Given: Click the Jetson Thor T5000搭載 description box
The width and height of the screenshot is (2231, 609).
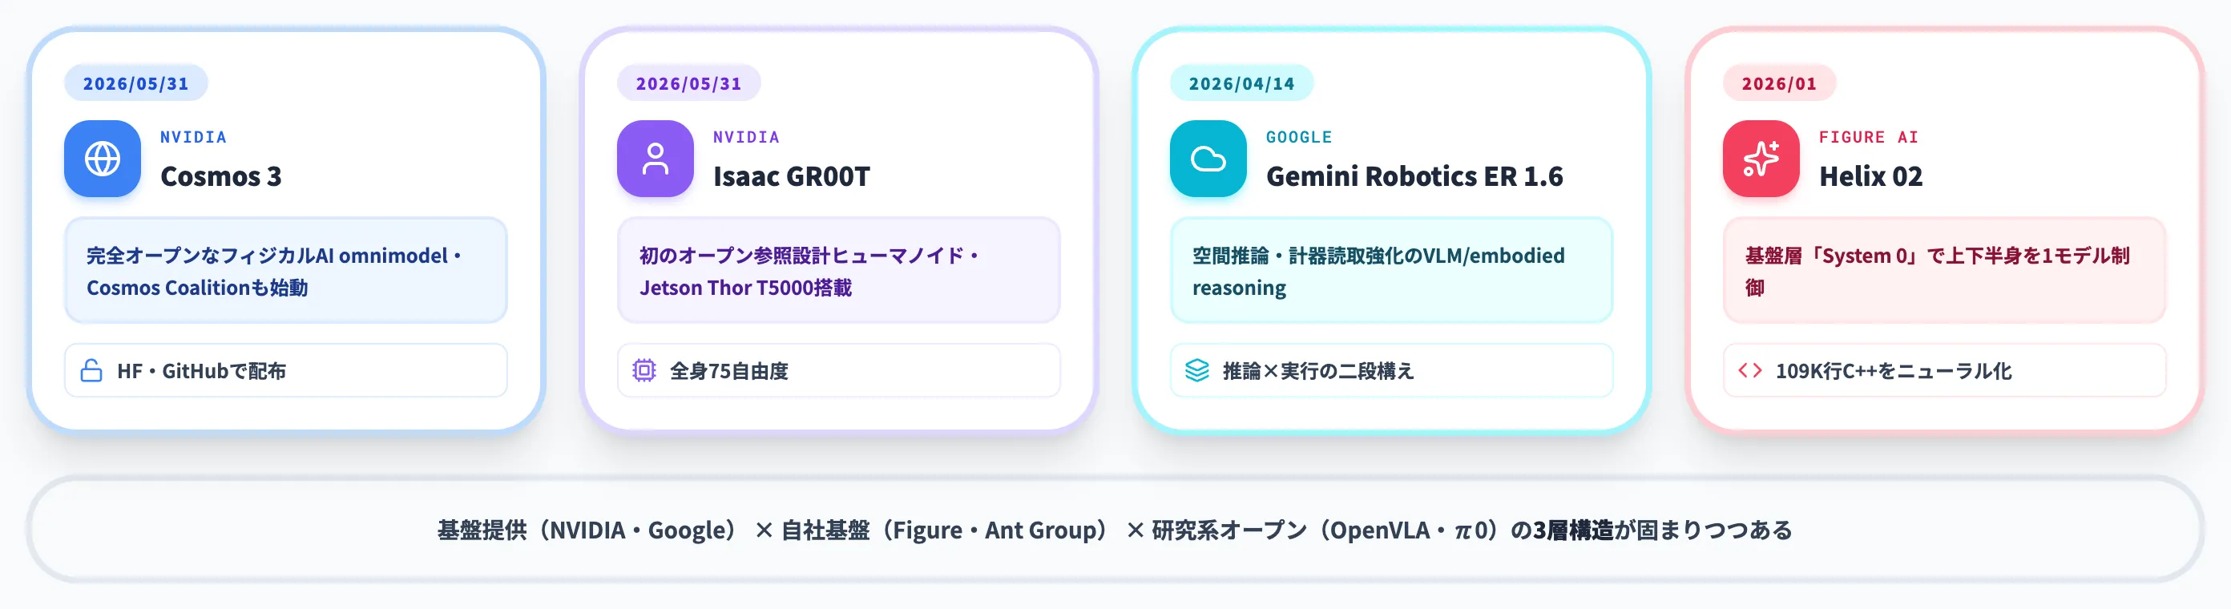Looking at the screenshot, I should point(838,271).
